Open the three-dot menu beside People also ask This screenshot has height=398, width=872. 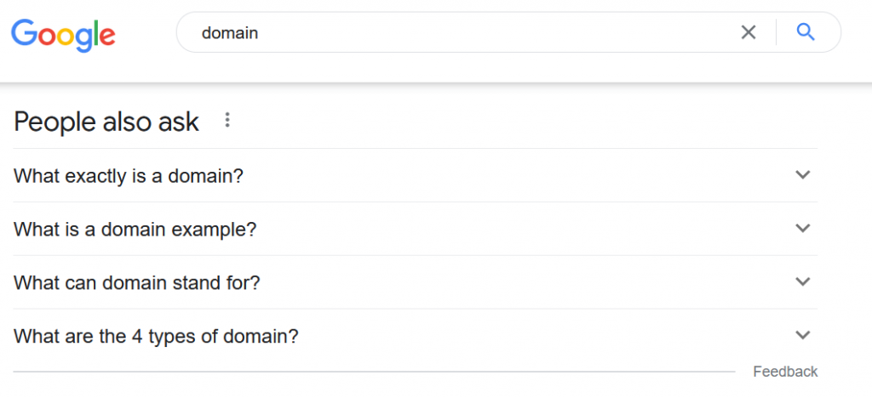tap(227, 121)
